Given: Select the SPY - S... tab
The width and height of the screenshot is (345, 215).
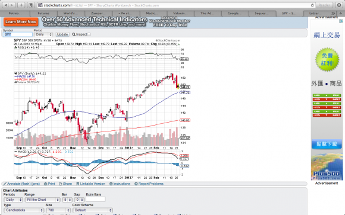Looking at the screenshot, I should click(289, 14).
